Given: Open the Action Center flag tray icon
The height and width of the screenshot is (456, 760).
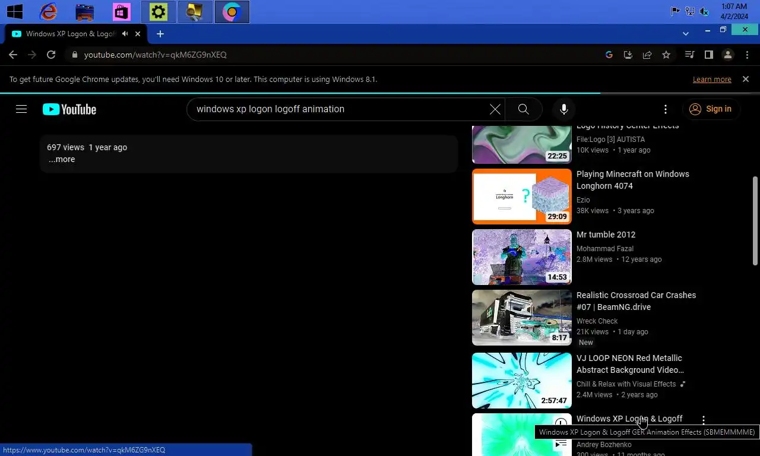Looking at the screenshot, I should 675,11.
